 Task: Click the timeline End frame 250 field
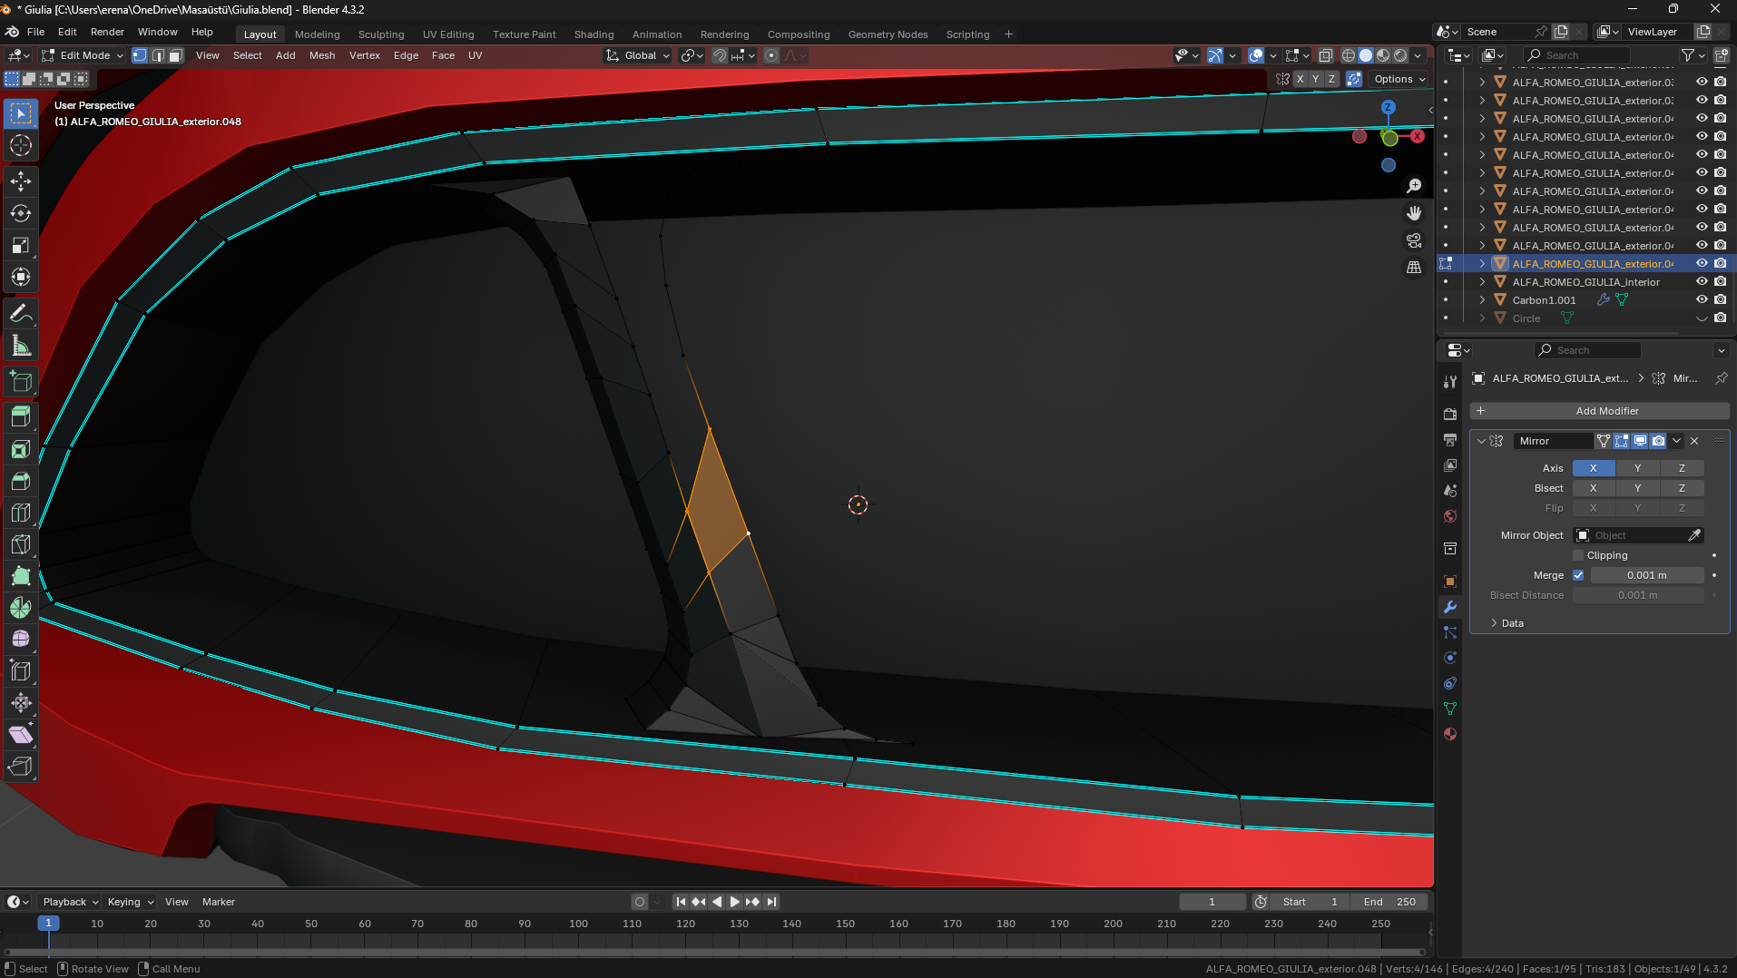(x=1389, y=902)
